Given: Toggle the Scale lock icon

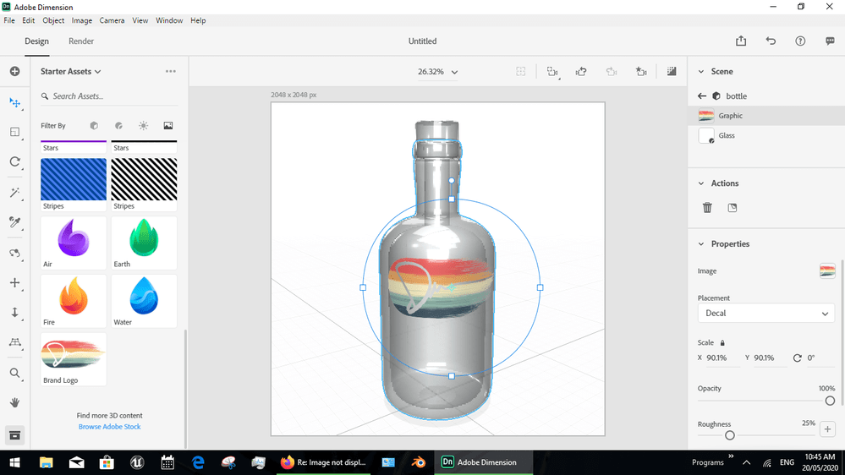Looking at the screenshot, I should click(x=722, y=343).
